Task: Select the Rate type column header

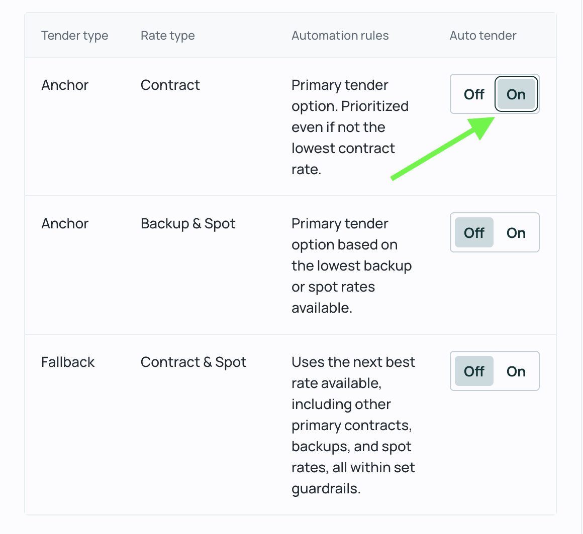Action: (167, 35)
